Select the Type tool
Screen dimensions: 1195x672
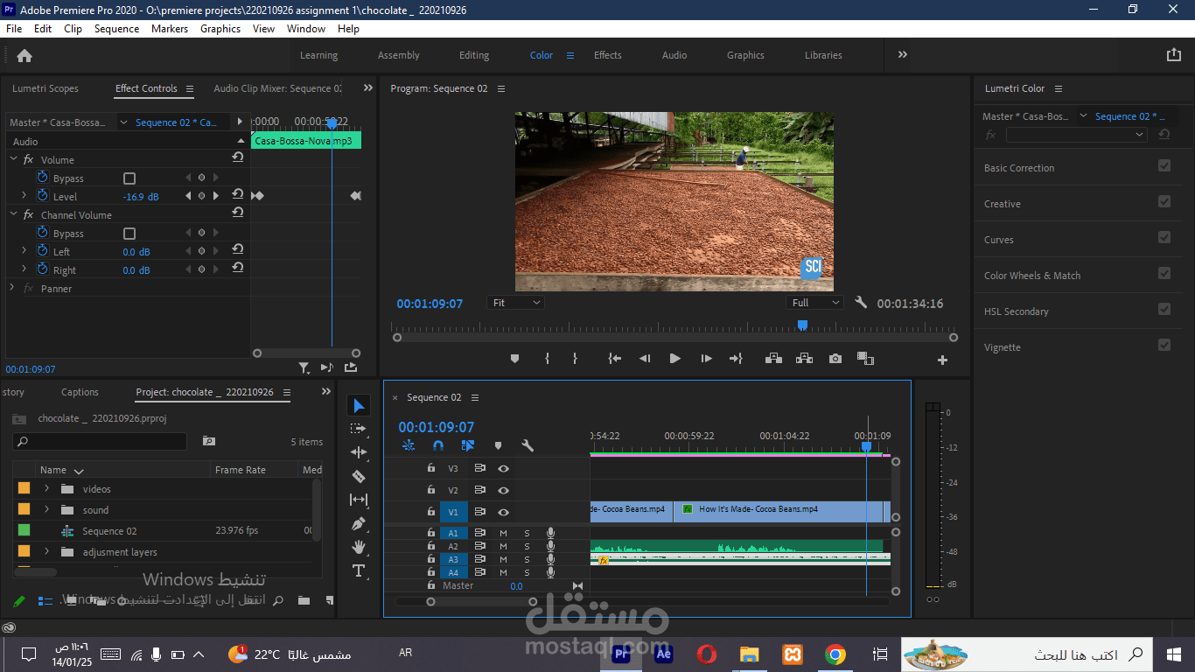[x=359, y=570]
